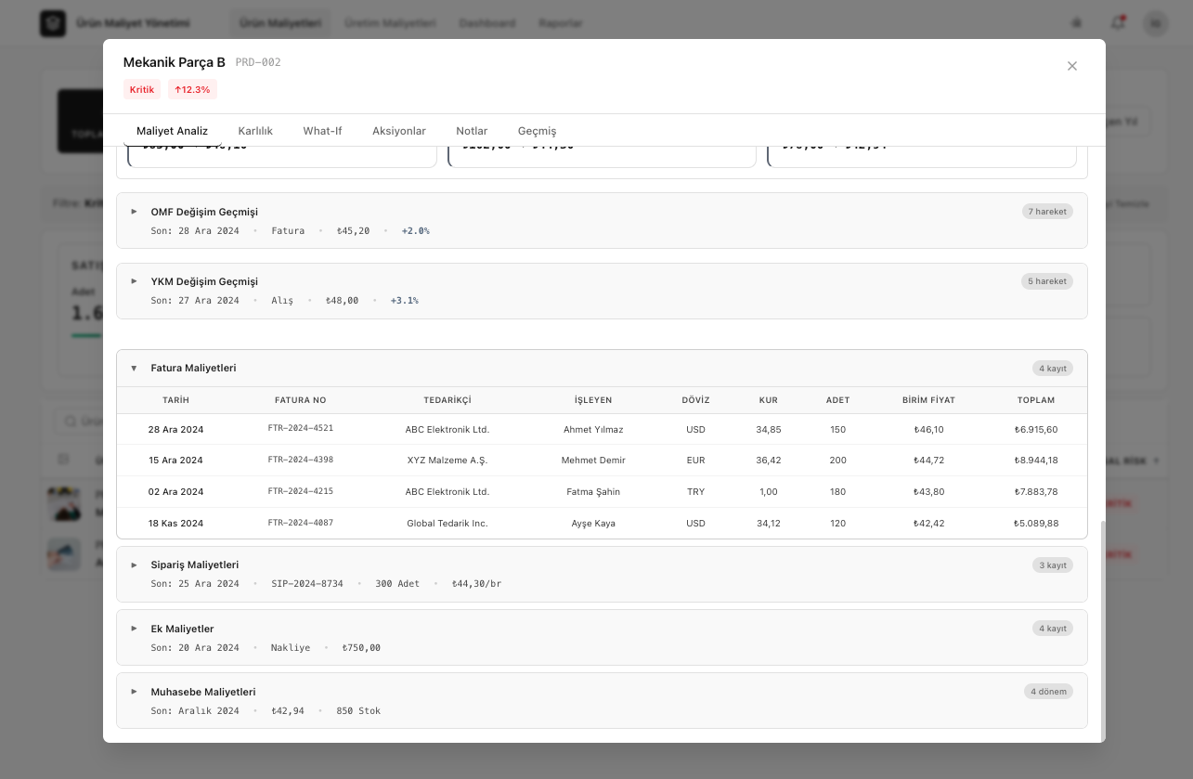Select the XYZ Malzeme A.Ş. invoice row
The image size is (1193, 779).
[x=447, y=461]
